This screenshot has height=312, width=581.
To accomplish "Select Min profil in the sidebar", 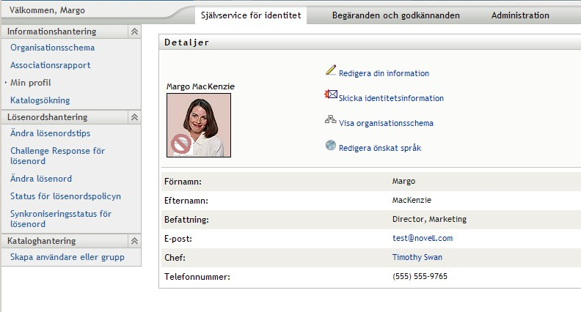I will (x=30, y=83).
